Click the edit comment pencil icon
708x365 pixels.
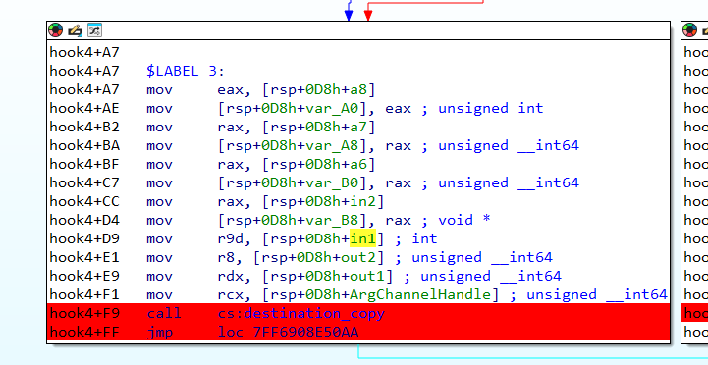tap(75, 30)
